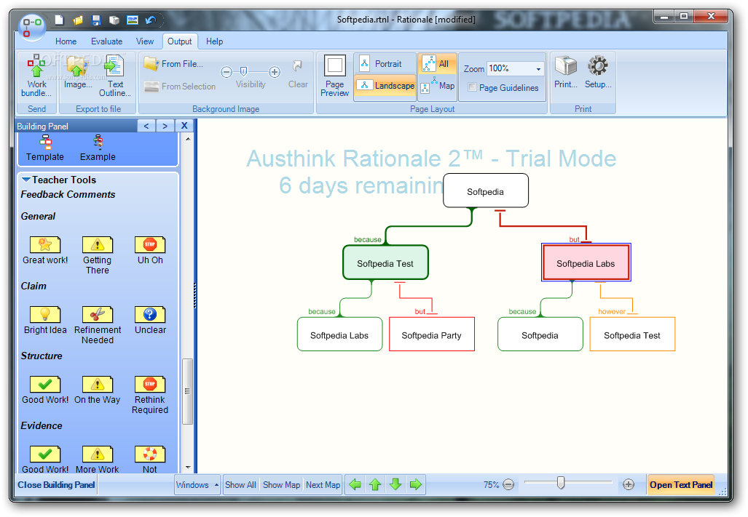The height and width of the screenshot is (517, 748).
Task: Navigate up with the green arrow
Action: click(375, 484)
